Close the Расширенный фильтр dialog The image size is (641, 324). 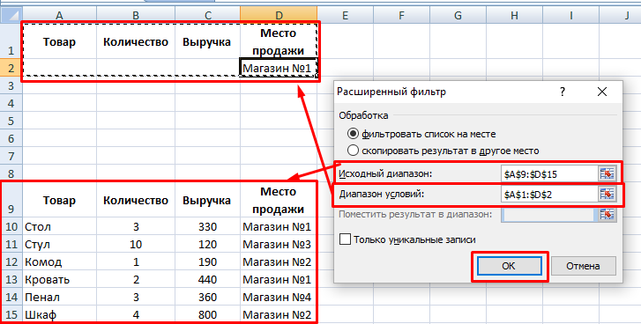(x=601, y=92)
